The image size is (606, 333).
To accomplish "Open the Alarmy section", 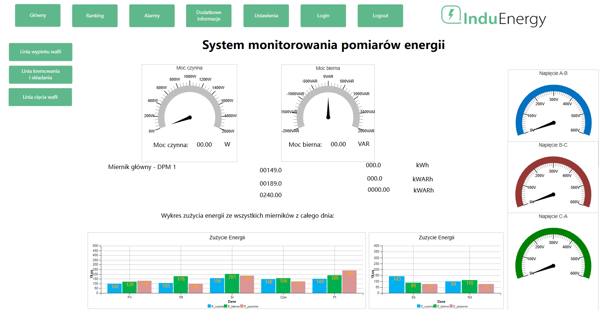I will 152,16.
